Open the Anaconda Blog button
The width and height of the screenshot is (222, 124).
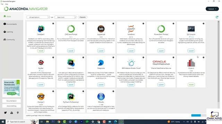coord(11,106)
